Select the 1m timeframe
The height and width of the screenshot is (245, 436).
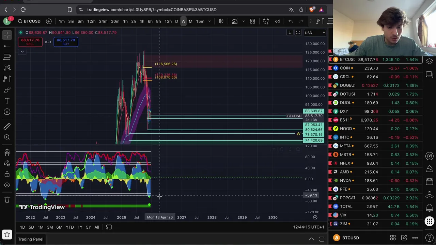(62, 21)
